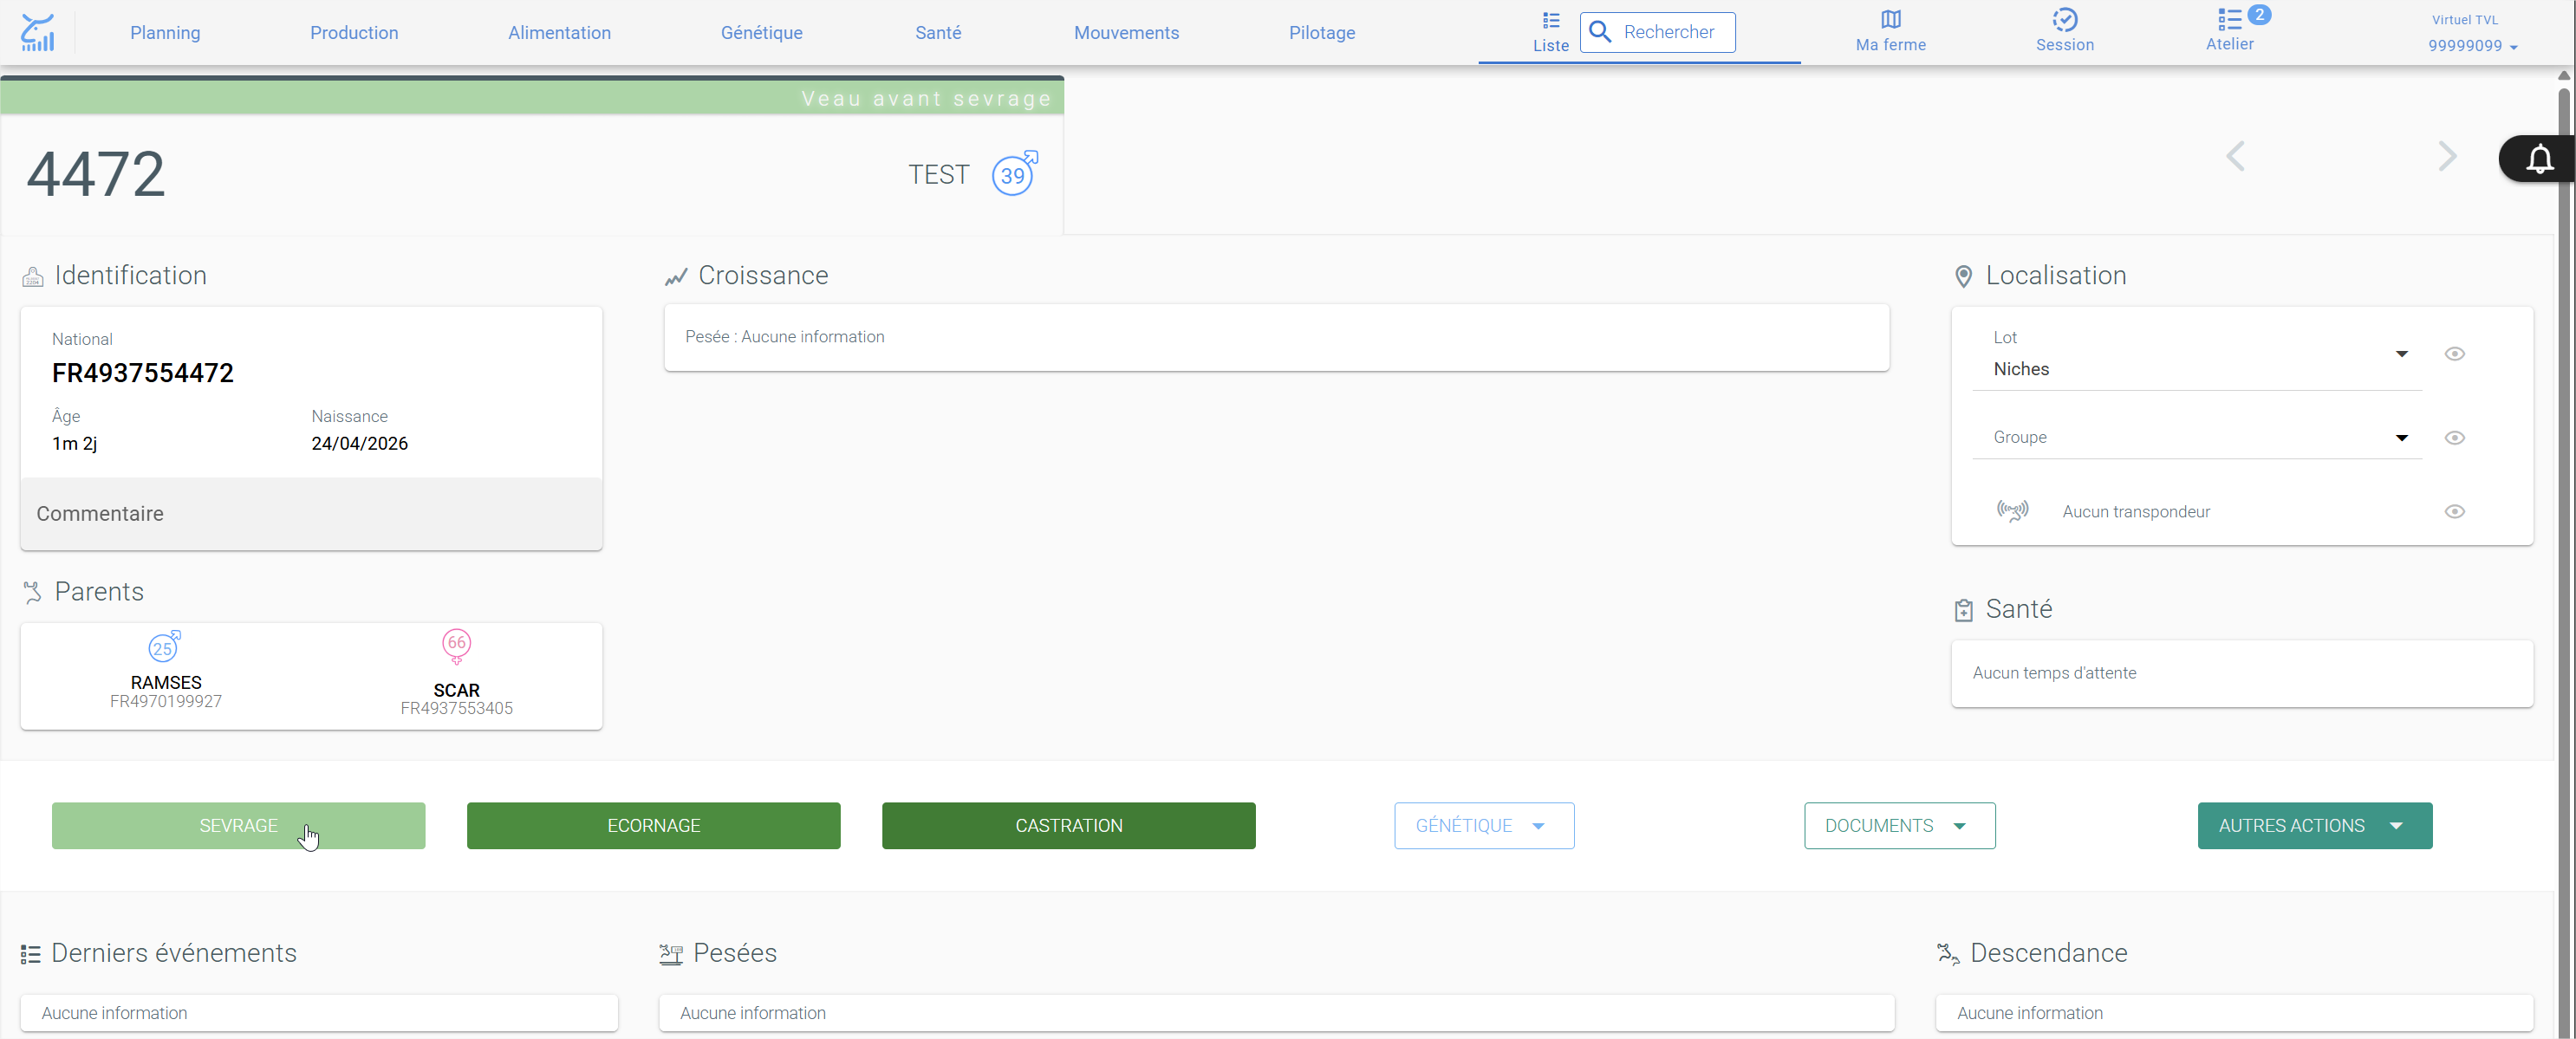Click the transponder signal icon
This screenshot has width=2576, height=1039.
[2012, 511]
